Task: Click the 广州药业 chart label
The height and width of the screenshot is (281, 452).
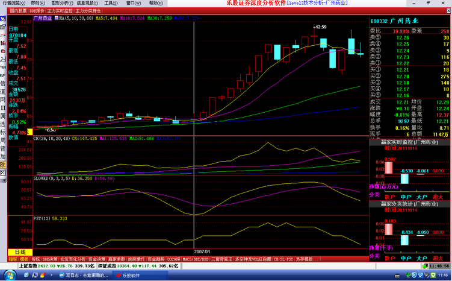Action: (x=43, y=18)
